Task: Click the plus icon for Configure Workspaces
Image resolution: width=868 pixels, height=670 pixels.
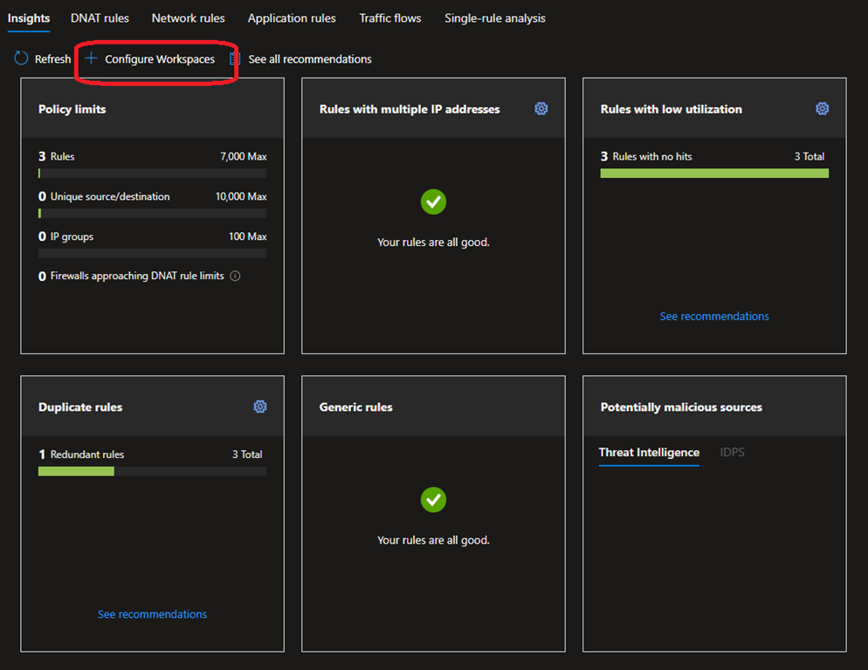Action: click(x=91, y=58)
